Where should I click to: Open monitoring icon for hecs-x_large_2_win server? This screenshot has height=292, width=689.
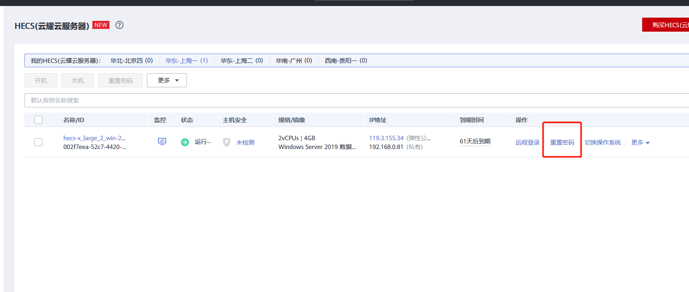(162, 141)
